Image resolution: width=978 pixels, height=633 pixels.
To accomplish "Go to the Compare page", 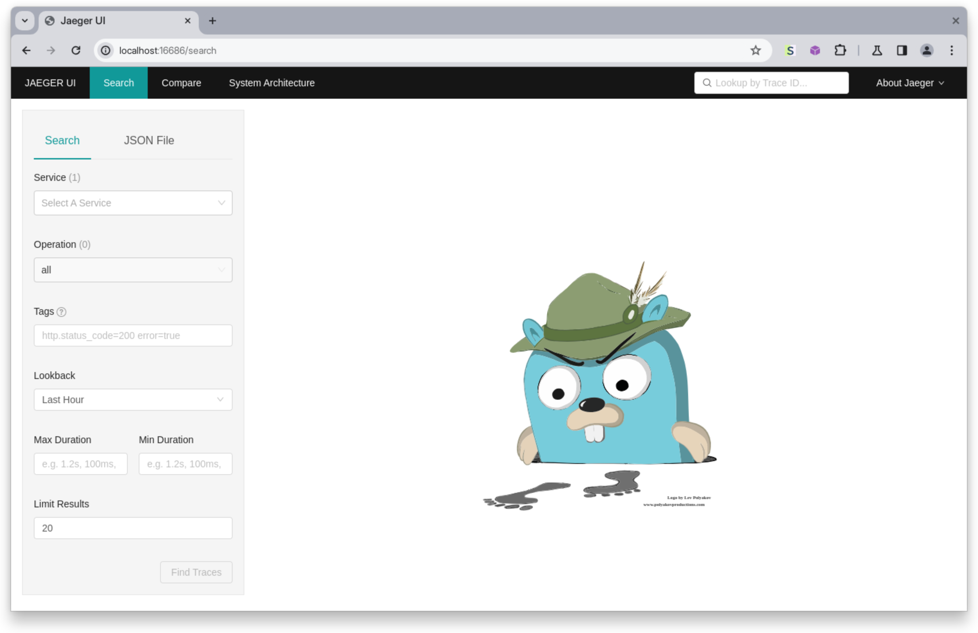I will (181, 83).
